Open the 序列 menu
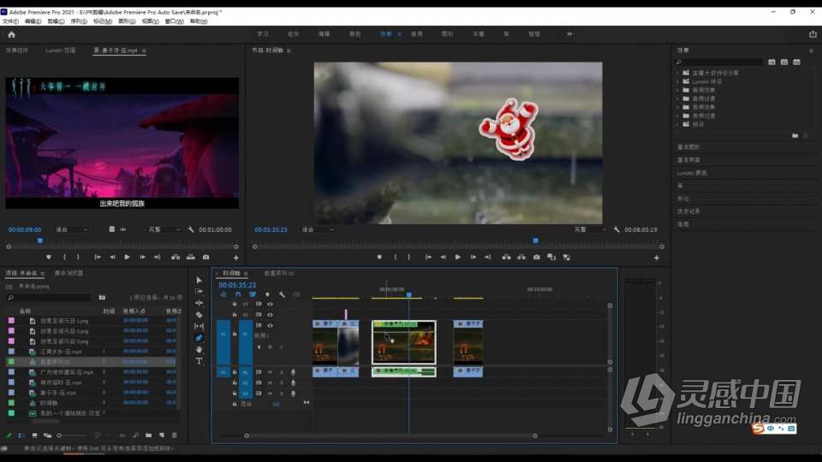Viewport: 822px width, 462px height. [79, 21]
